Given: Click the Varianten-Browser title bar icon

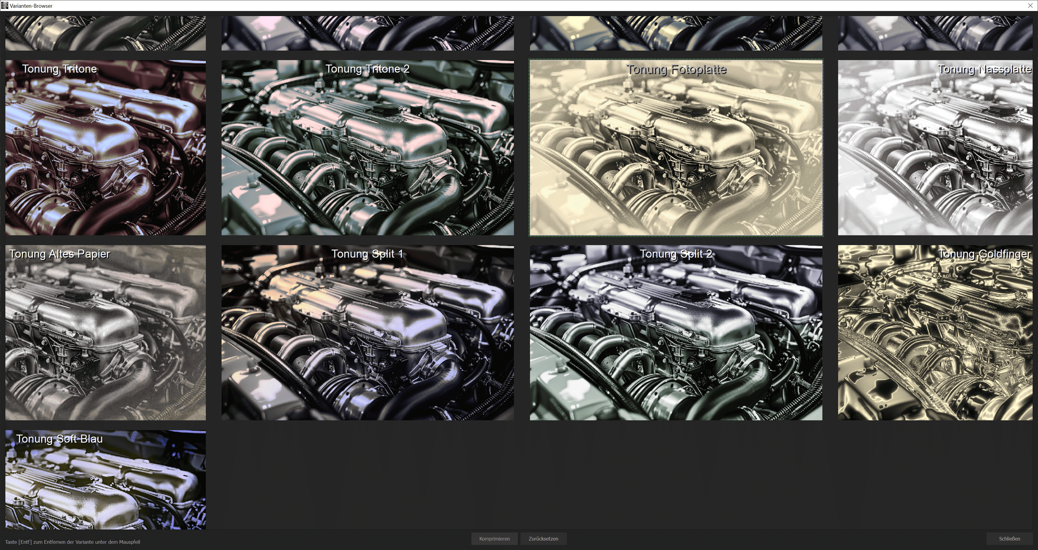Looking at the screenshot, I should (x=4, y=6).
